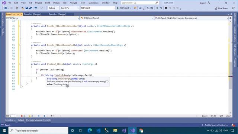Screen dimensions: 238x134
Task: Open Chrome from taskbar
Action: pos(141,131)
